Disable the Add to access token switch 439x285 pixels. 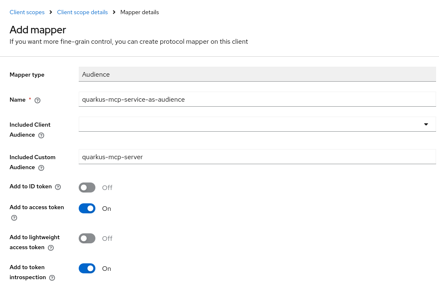click(87, 208)
